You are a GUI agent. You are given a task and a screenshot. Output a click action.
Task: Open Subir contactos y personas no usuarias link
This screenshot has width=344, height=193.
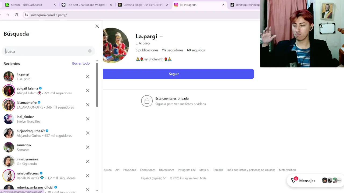[251, 170]
